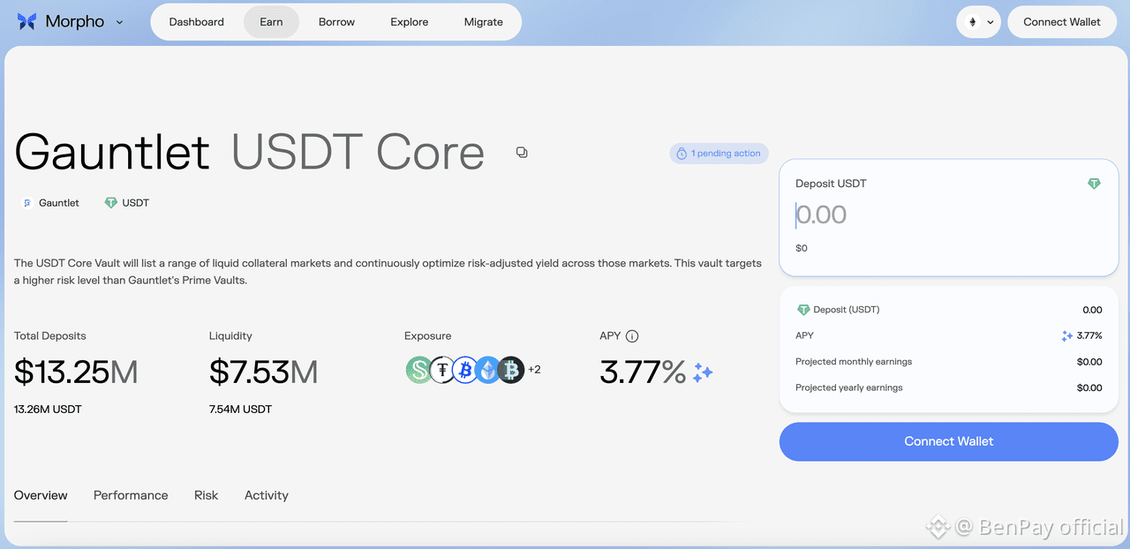Click the Morpho butterfly logo
This screenshot has width=1130, height=549.
point(27,22)
